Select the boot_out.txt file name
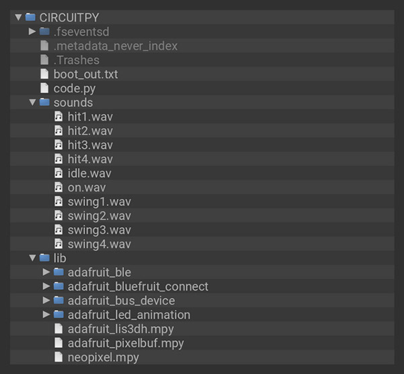404x374 pixels. pos(86,74)
